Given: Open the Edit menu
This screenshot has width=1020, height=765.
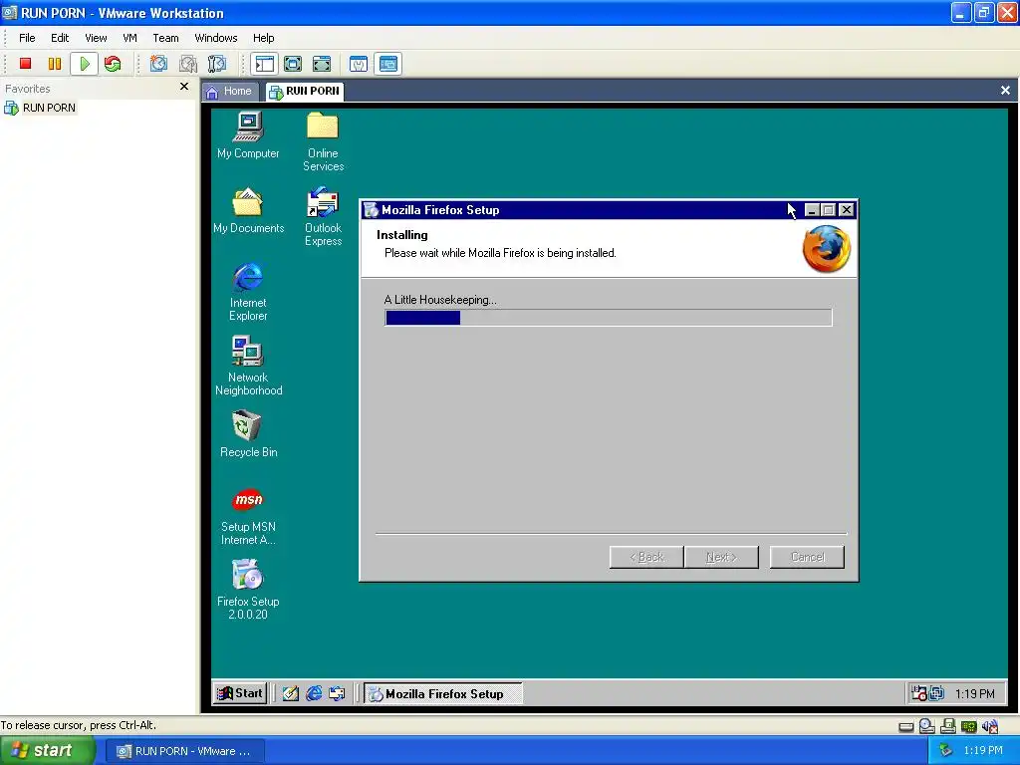Looking at the screenshot, I should pos(60,38).
